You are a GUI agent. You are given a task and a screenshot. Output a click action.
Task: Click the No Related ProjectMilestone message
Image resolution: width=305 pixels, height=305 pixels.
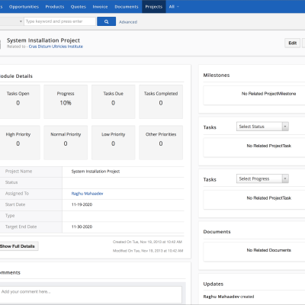click(x=269, y=94)
